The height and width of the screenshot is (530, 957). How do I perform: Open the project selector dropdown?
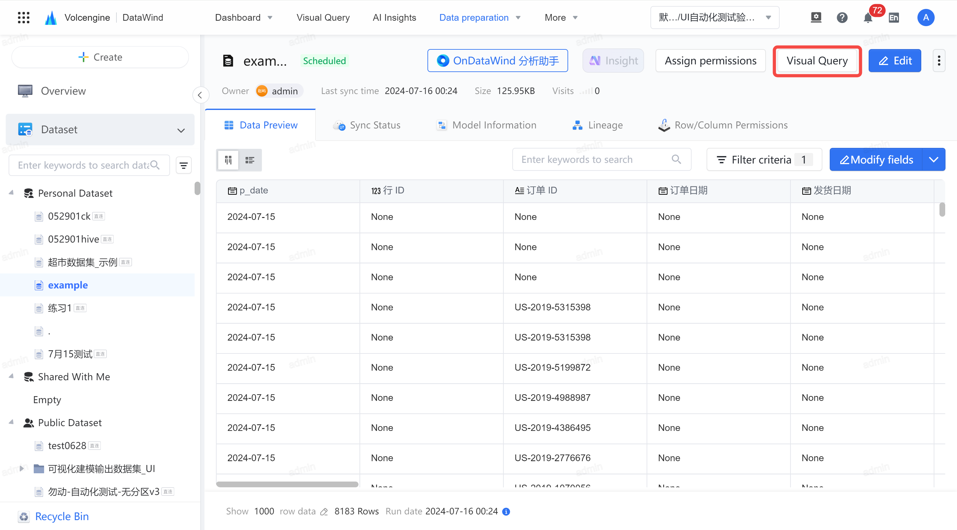pyautogui.click(x=715, y=18)
